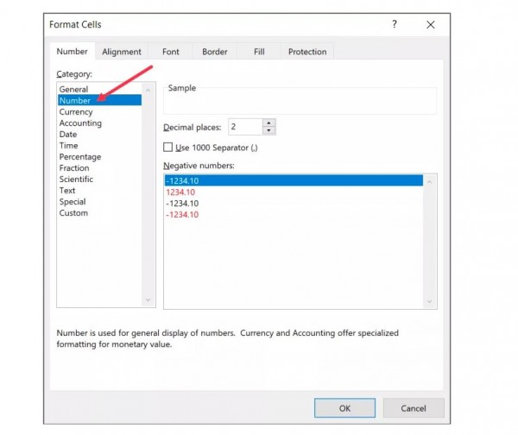Screen dimensions: 518x435
Task: Pick the Percentage category
Action: 100,156
